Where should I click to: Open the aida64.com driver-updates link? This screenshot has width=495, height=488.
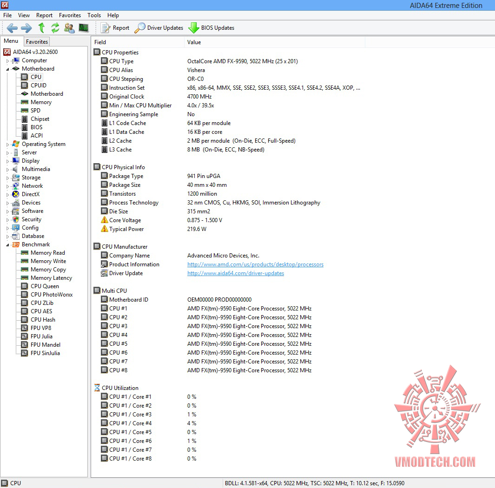[x=236, y=273]
